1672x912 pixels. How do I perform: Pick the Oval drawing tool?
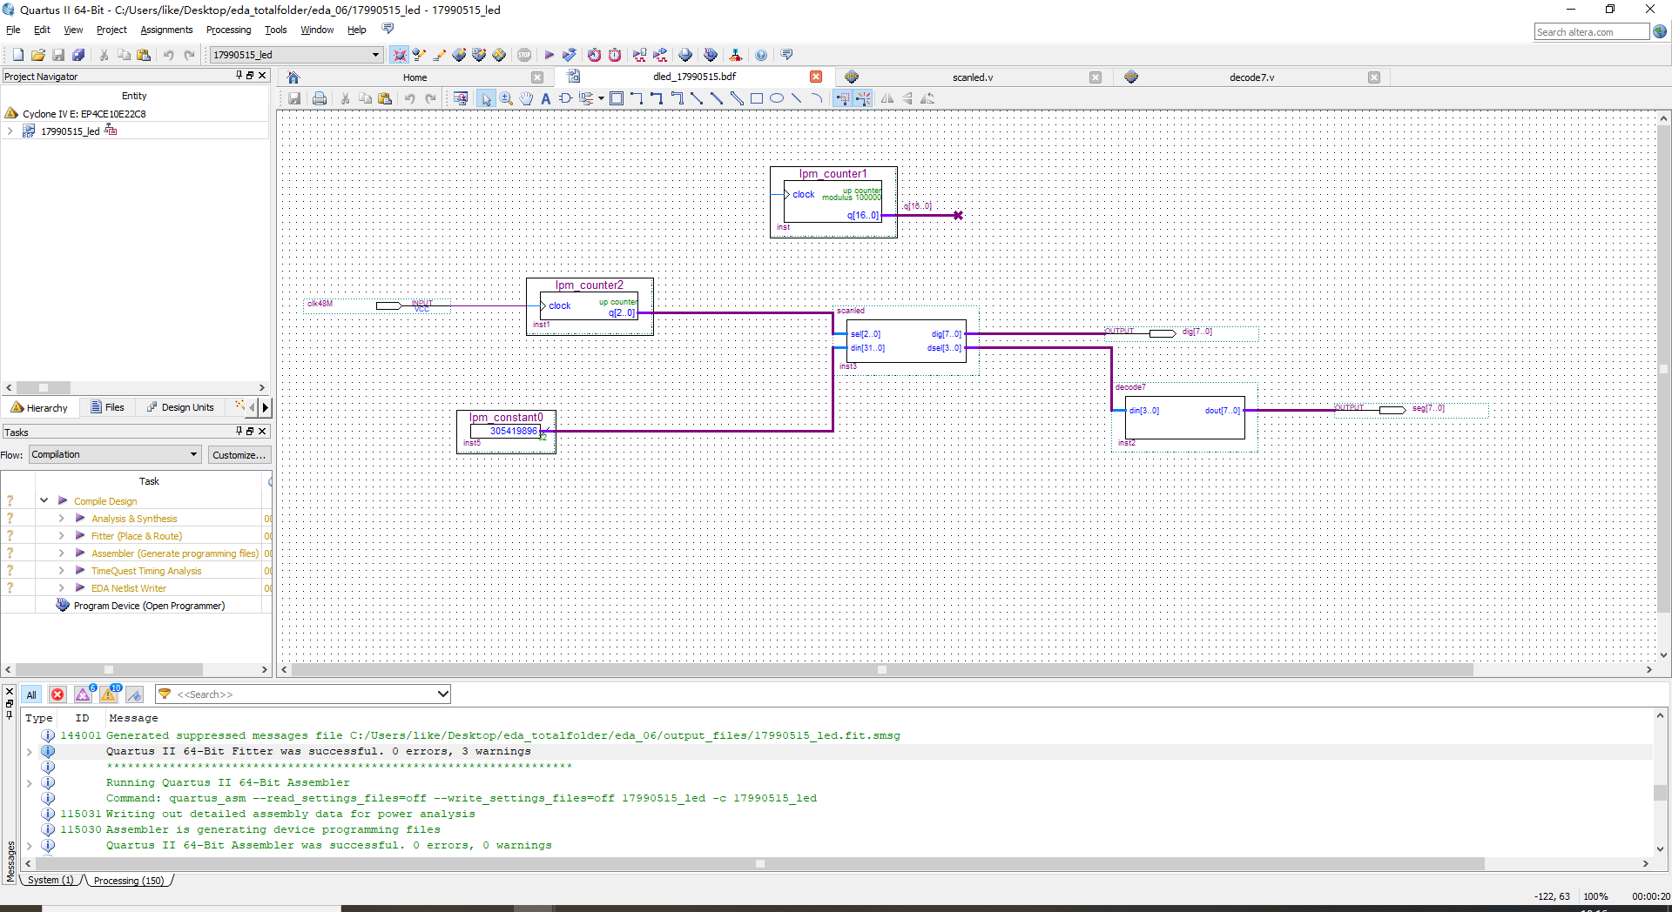[x=778, y=98]
